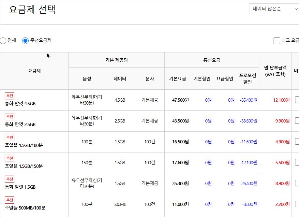This screenshot has height=217, width=299.
Task: Check the compare box in the 9,900원 row
Action: pos(297,121)
